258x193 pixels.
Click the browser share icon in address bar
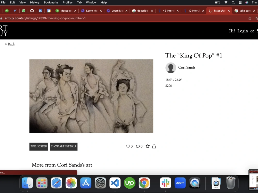click(x=250, y=18)
